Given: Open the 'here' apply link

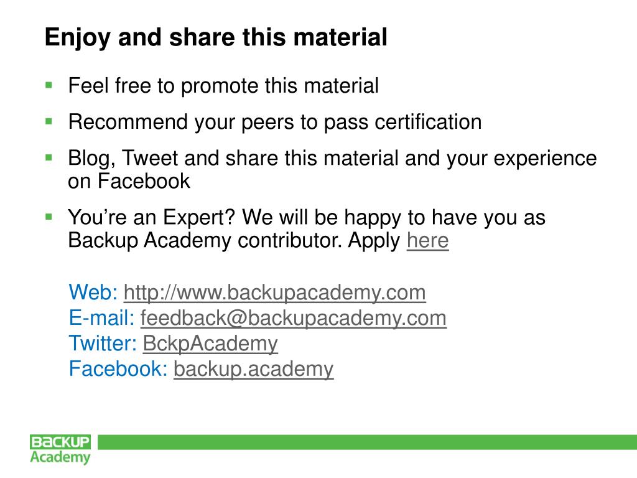Looking at the screenshot, I should [x=428, y=240].
